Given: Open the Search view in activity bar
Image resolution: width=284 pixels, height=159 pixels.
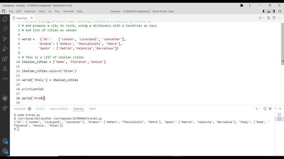Looking at the screenshot, I should tap(5, 29).
